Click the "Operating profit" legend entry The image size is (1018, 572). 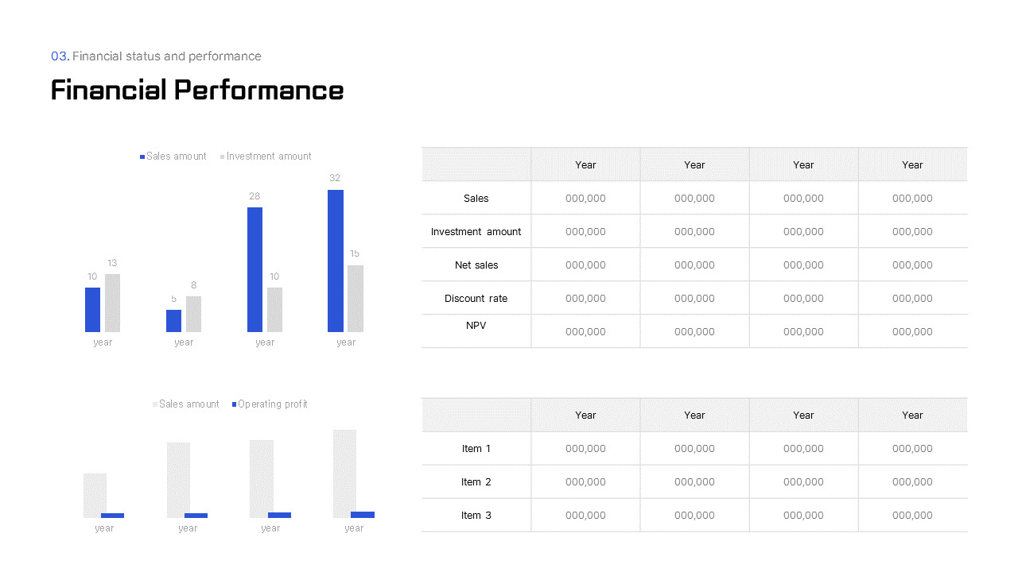[273, 404]
